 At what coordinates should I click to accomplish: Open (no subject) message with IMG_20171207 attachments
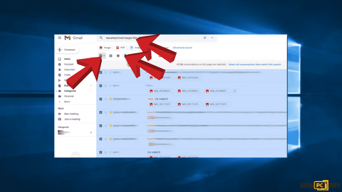point(161,99)
